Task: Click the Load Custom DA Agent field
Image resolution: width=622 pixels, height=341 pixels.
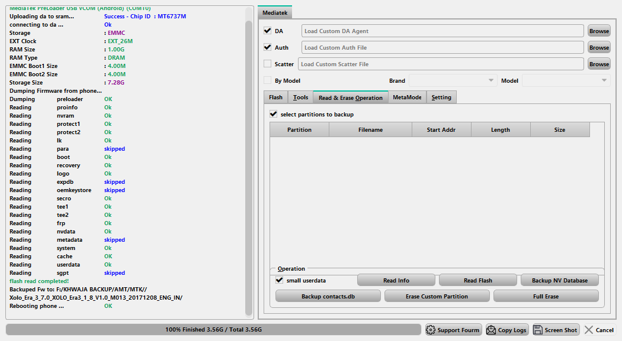Action: [x=443, y=31]
